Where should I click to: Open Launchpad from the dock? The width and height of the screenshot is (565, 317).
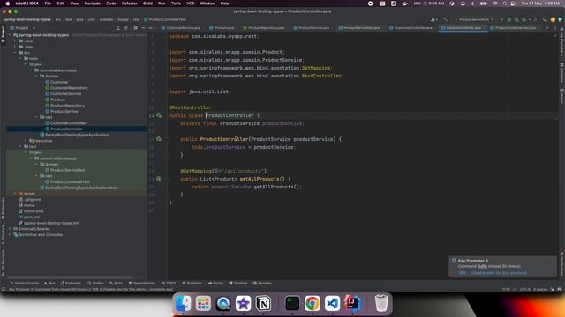tap(203, 303)
